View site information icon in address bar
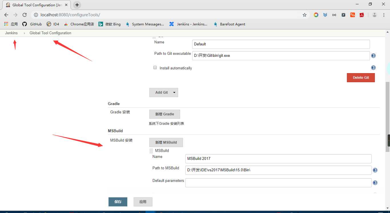The width and height of the screenshot is (390, 213). tap(36, 15)
